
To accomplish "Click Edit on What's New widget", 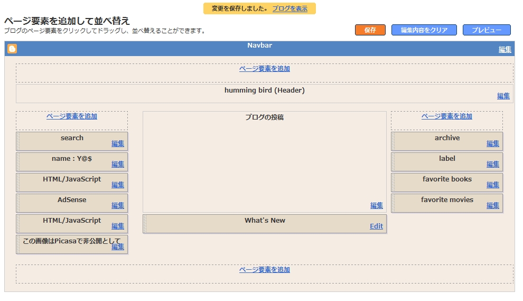I will click(x=377, y=226).
